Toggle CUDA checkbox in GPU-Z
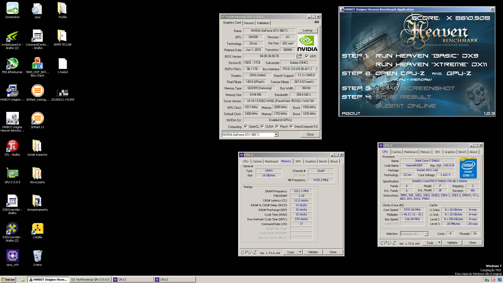The width and height of the screenshot is (503, 283). pyautogui.click(x=262, y=126)
